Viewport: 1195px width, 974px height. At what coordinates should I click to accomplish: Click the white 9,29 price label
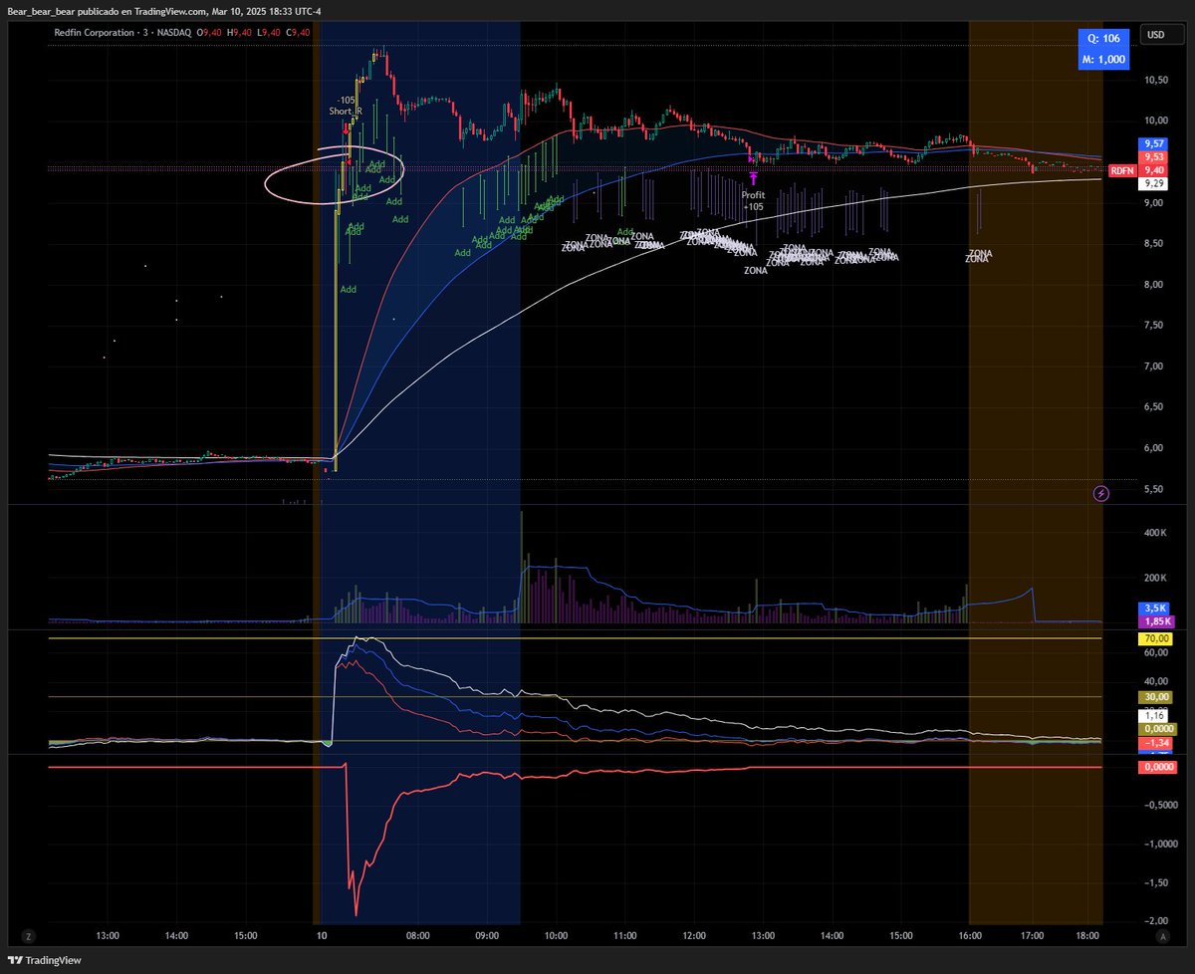click(x=1155, y=184)
